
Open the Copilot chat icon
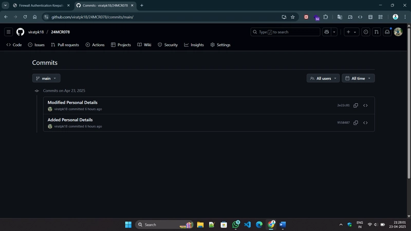coord(327,32)
